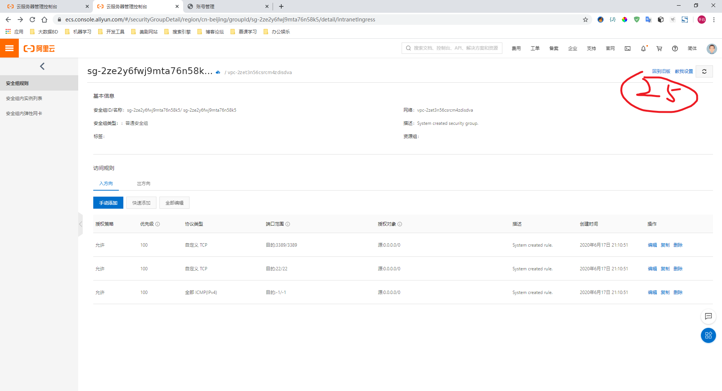
Task: Click the 教我设置 link
Action: (684, 71)
